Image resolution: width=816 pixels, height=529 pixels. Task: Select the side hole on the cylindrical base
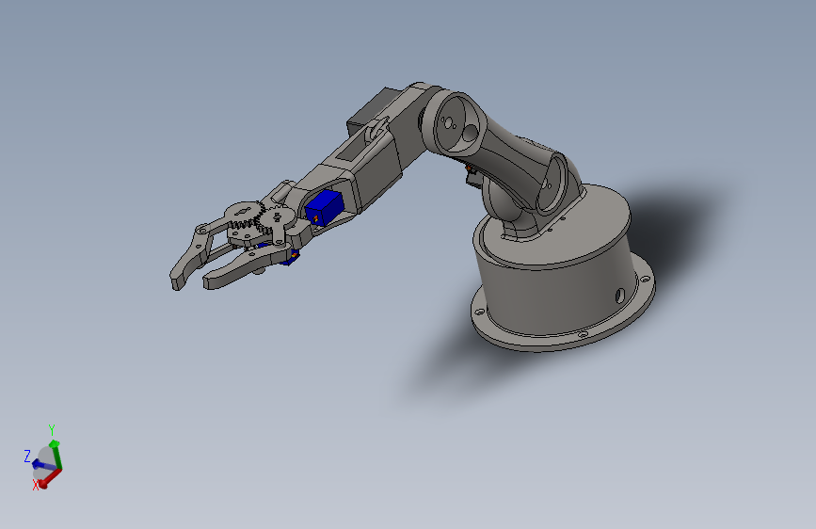(620, 297)
